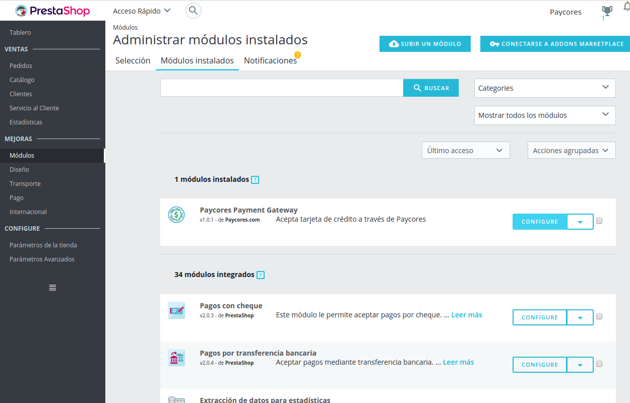Viewport: 630px width, 403px height.
Task: Click the hamburger collapse menu icon in the sidebar
Action: 52,288
